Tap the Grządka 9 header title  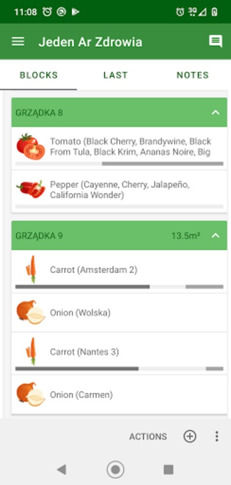pyautogui.click(x=39, y=236)
